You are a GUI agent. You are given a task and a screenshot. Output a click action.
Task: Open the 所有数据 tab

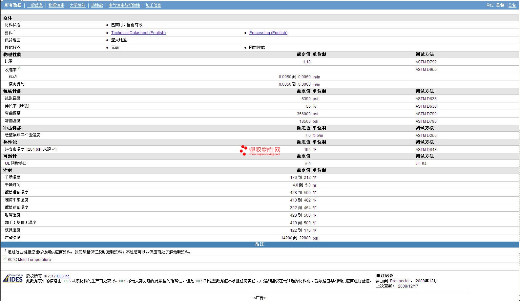tap(13, 5)
